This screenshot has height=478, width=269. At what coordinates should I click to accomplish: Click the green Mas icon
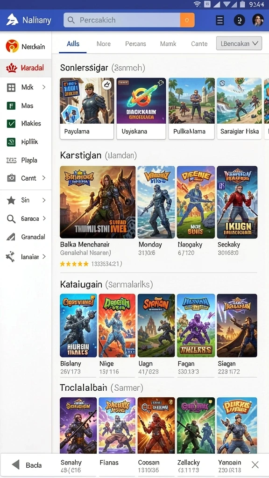click(x=11, y=106)
